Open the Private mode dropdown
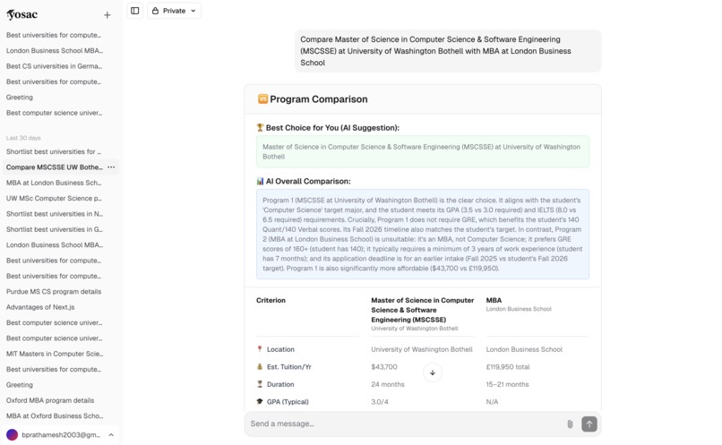Viewport: 722px width, 445px height. [x=174, y=11]
